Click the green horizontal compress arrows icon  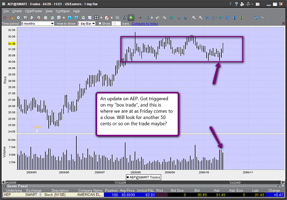pyautogui.click(x=242, y=18)
